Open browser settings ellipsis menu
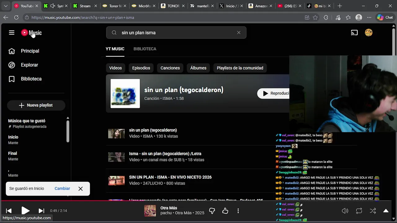The image size is (397, 223). [369, 18]
